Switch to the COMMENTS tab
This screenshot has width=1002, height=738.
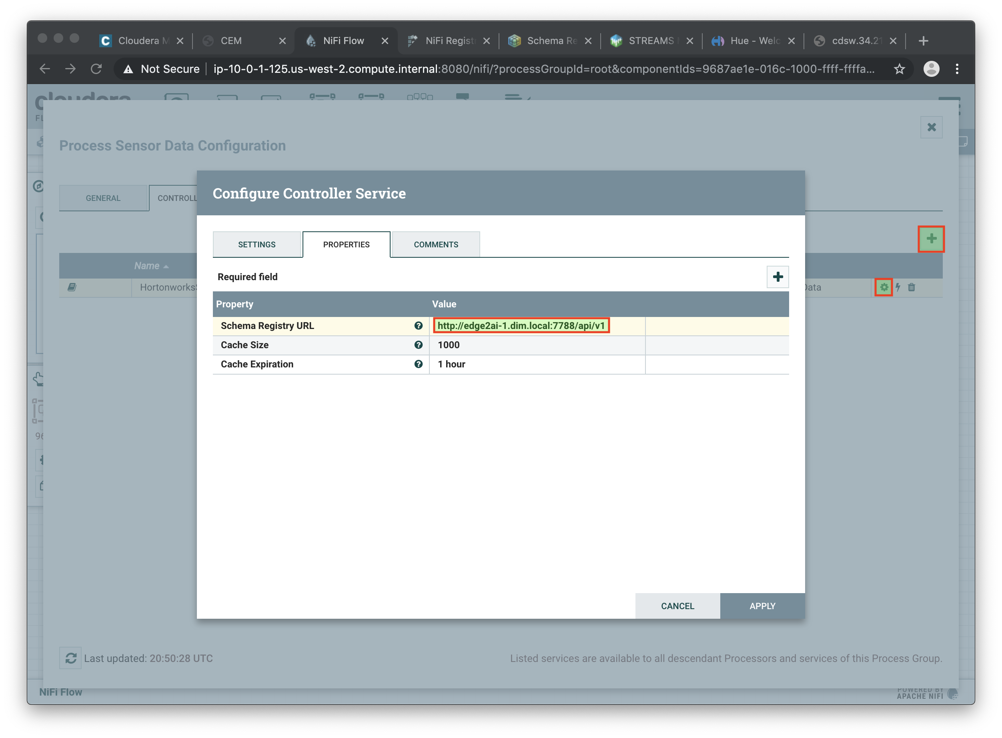(x=436, y=244)
